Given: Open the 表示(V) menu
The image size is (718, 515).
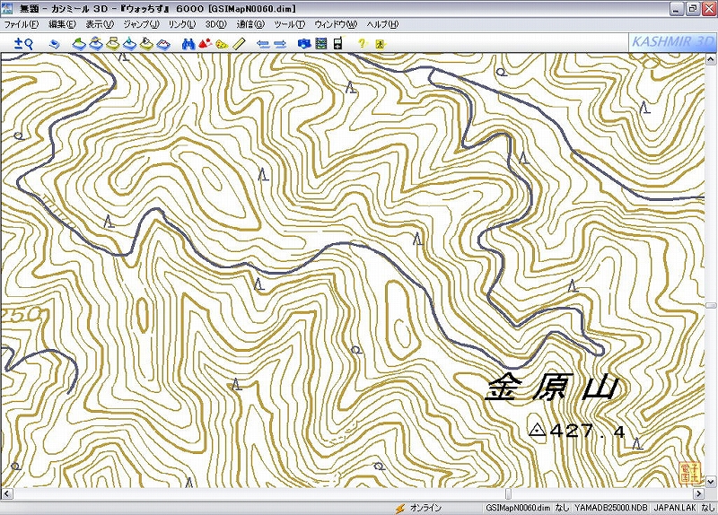Looking at the screenshot, I should [x=100, y=24].
